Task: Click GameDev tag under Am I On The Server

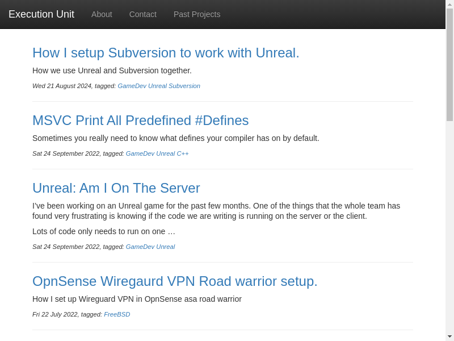Action: pos(140,247)
